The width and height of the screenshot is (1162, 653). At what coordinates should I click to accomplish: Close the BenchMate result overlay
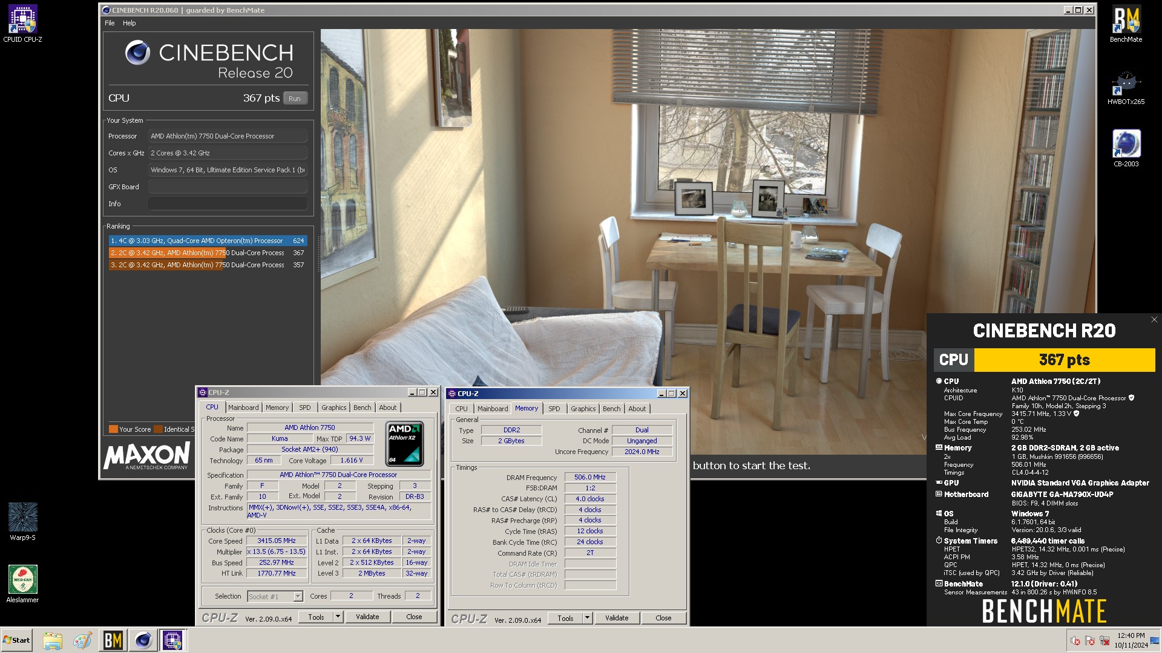1154,320
